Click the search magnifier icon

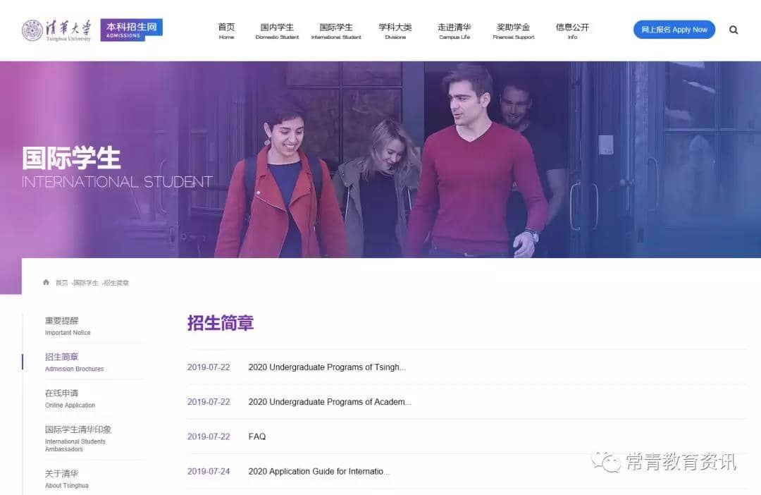coord(734,30)
